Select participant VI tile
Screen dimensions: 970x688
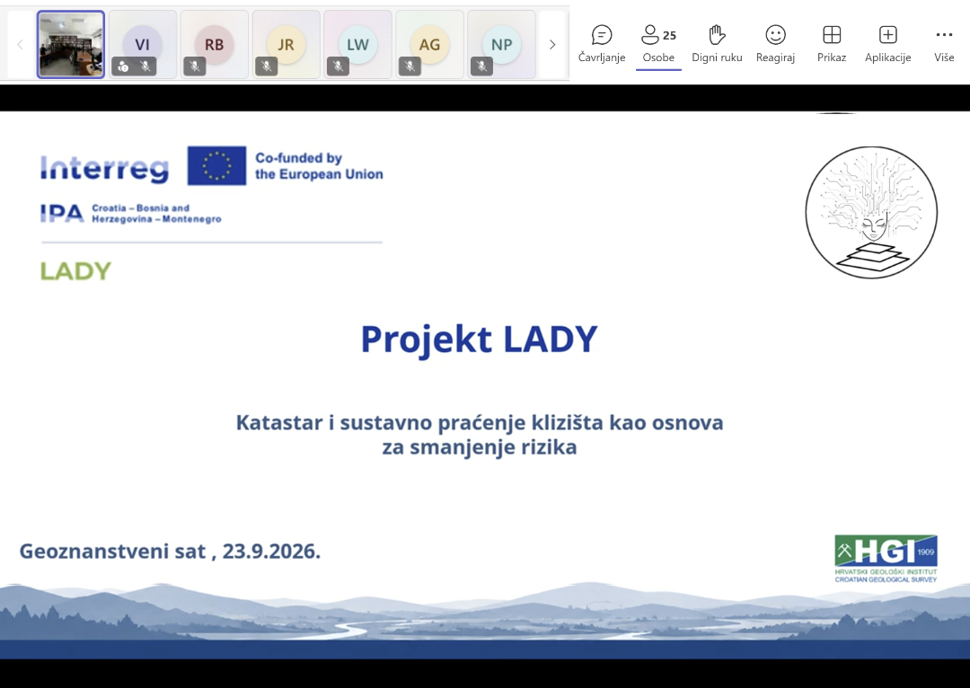click(142, 45)
